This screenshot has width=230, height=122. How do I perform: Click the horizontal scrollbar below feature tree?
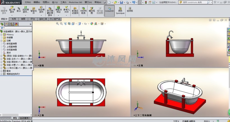pos(16,115)
